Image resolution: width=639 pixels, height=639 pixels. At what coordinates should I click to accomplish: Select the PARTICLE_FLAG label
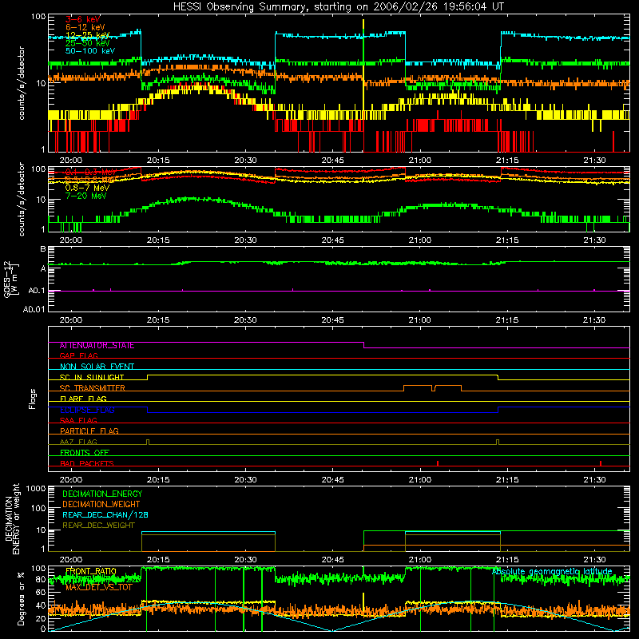pyautogui.click(x=89, y=431)
